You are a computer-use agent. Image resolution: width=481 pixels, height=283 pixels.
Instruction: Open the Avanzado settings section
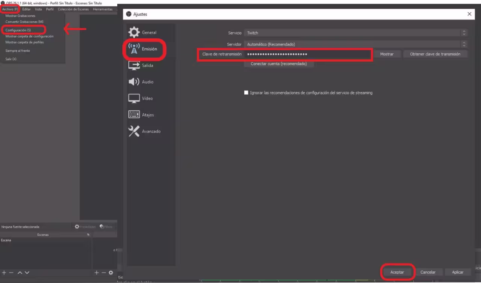click(x=145, y=131)
